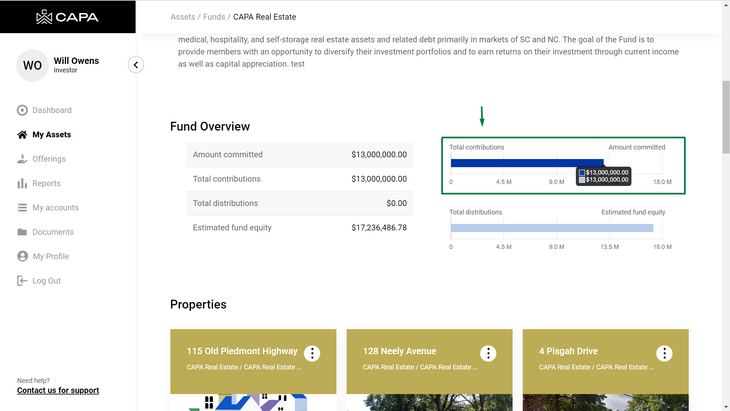This screenshot has height=411, width=730.
Task: Click the My accounts list icon
Action: 22,208
